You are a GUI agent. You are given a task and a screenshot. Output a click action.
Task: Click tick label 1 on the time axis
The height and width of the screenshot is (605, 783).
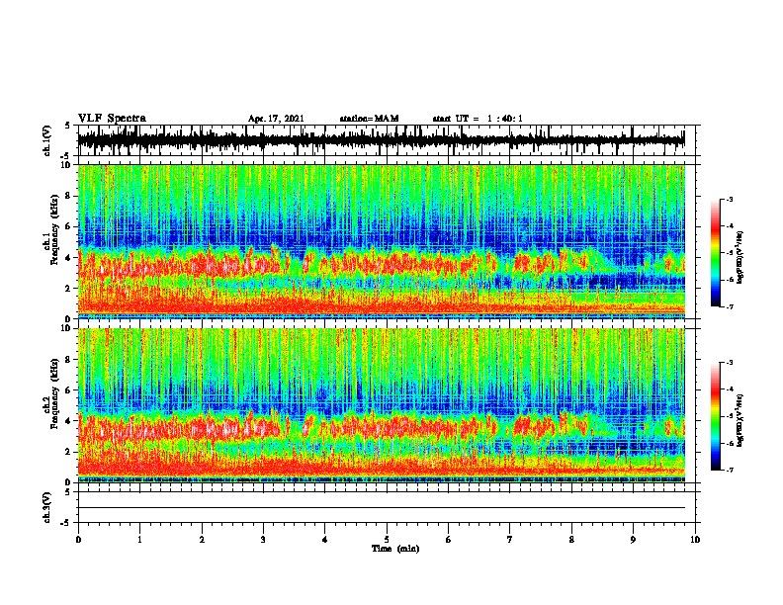(139, 540)
